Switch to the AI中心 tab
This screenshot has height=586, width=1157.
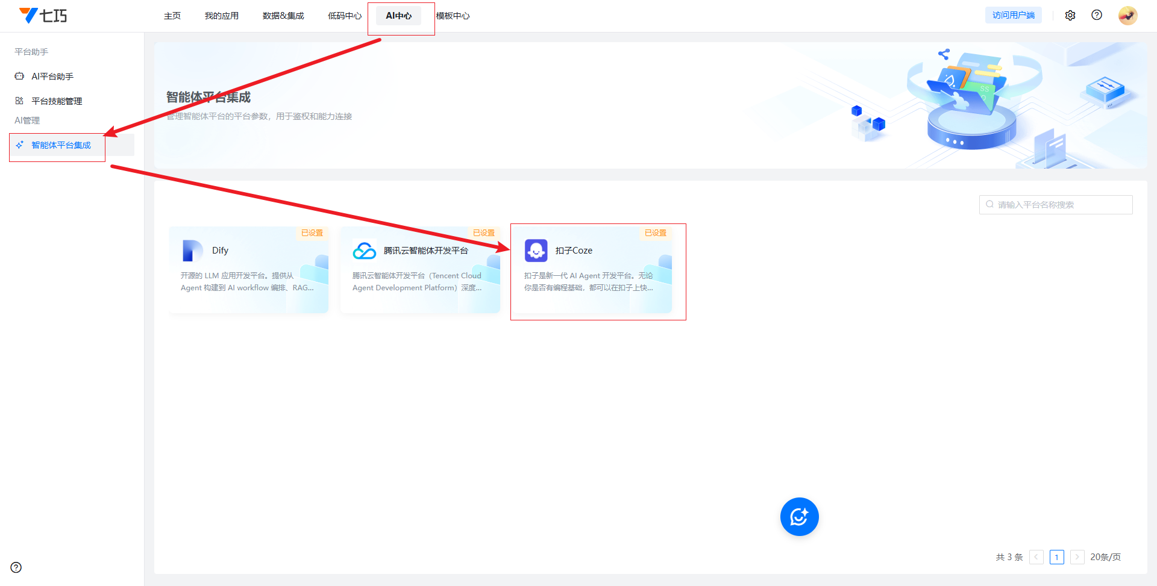[x=398, y=16]
